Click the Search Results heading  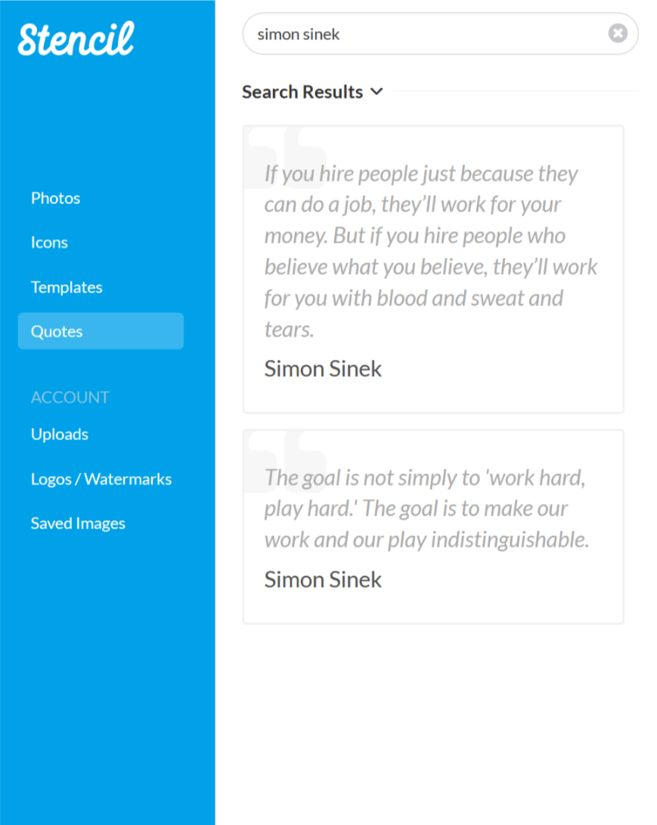tap(302, 91)
